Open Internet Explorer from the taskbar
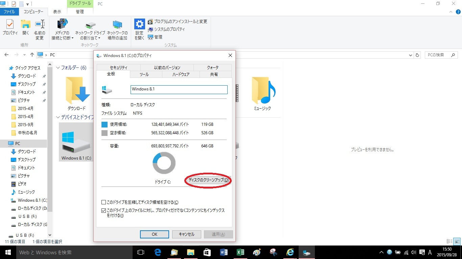 [x=290, y=252]
